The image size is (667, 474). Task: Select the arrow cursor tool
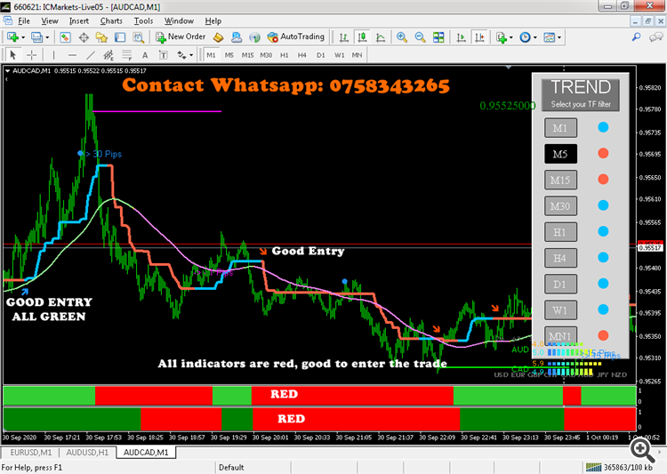[12, 55]
